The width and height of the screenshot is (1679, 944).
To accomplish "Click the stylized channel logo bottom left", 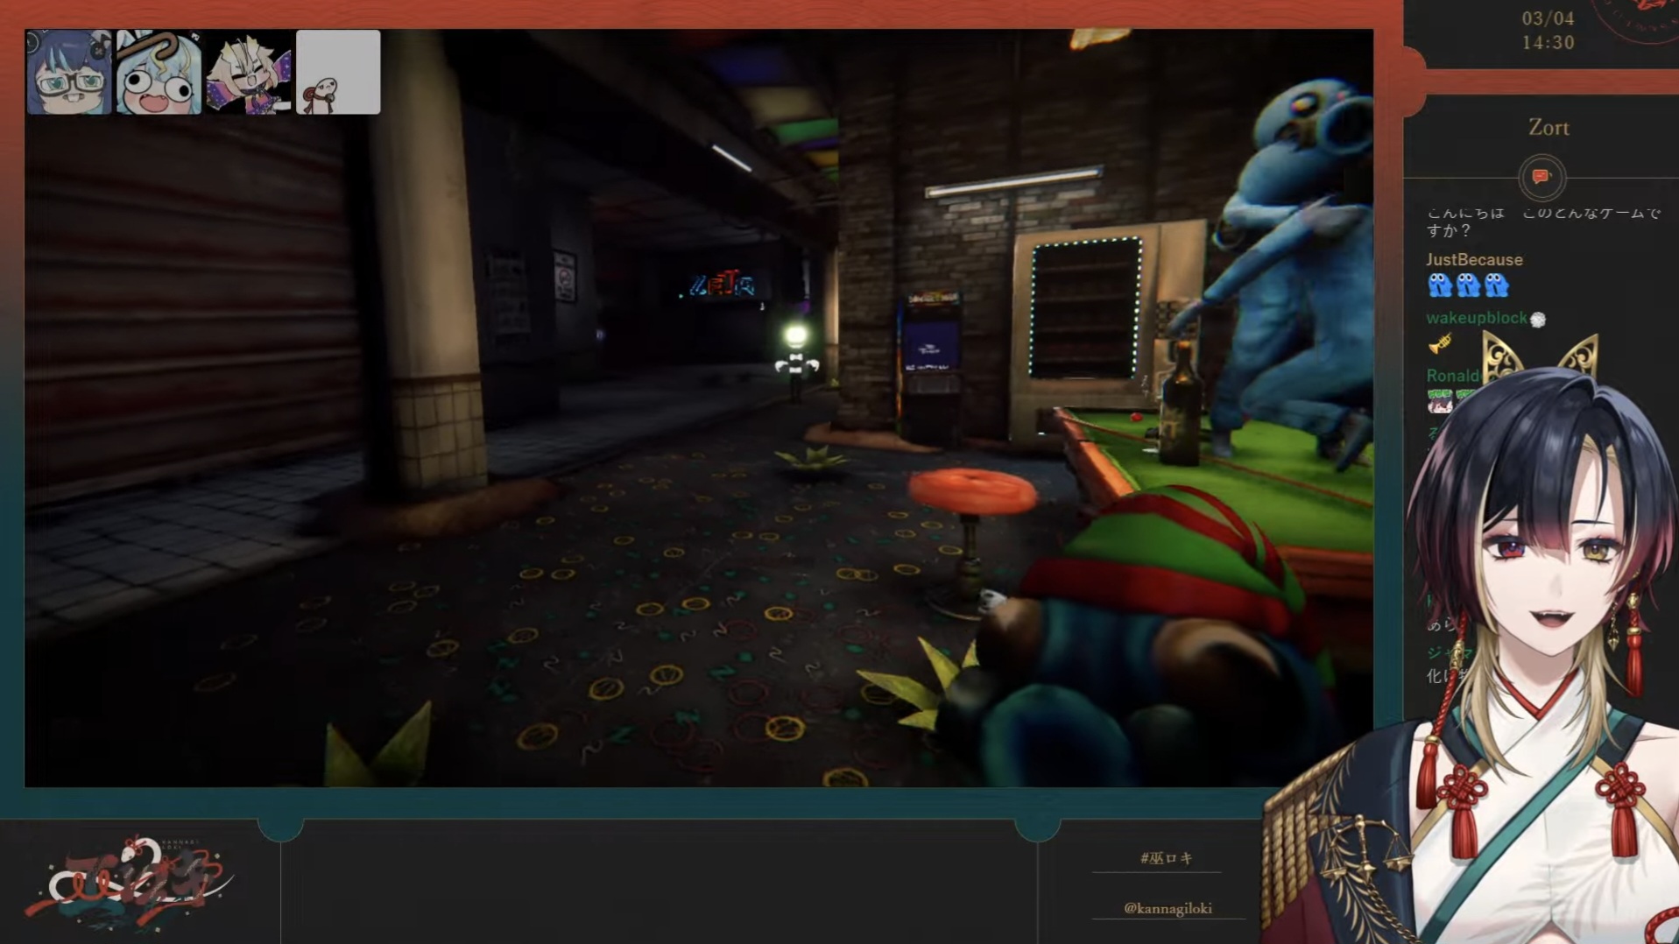I will [130, 884].
